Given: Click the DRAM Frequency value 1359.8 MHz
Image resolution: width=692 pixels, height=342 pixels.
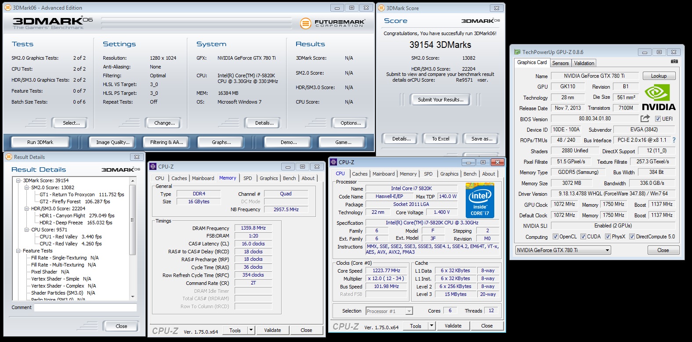Looking at the screenshot, I should tap(254, 228).
